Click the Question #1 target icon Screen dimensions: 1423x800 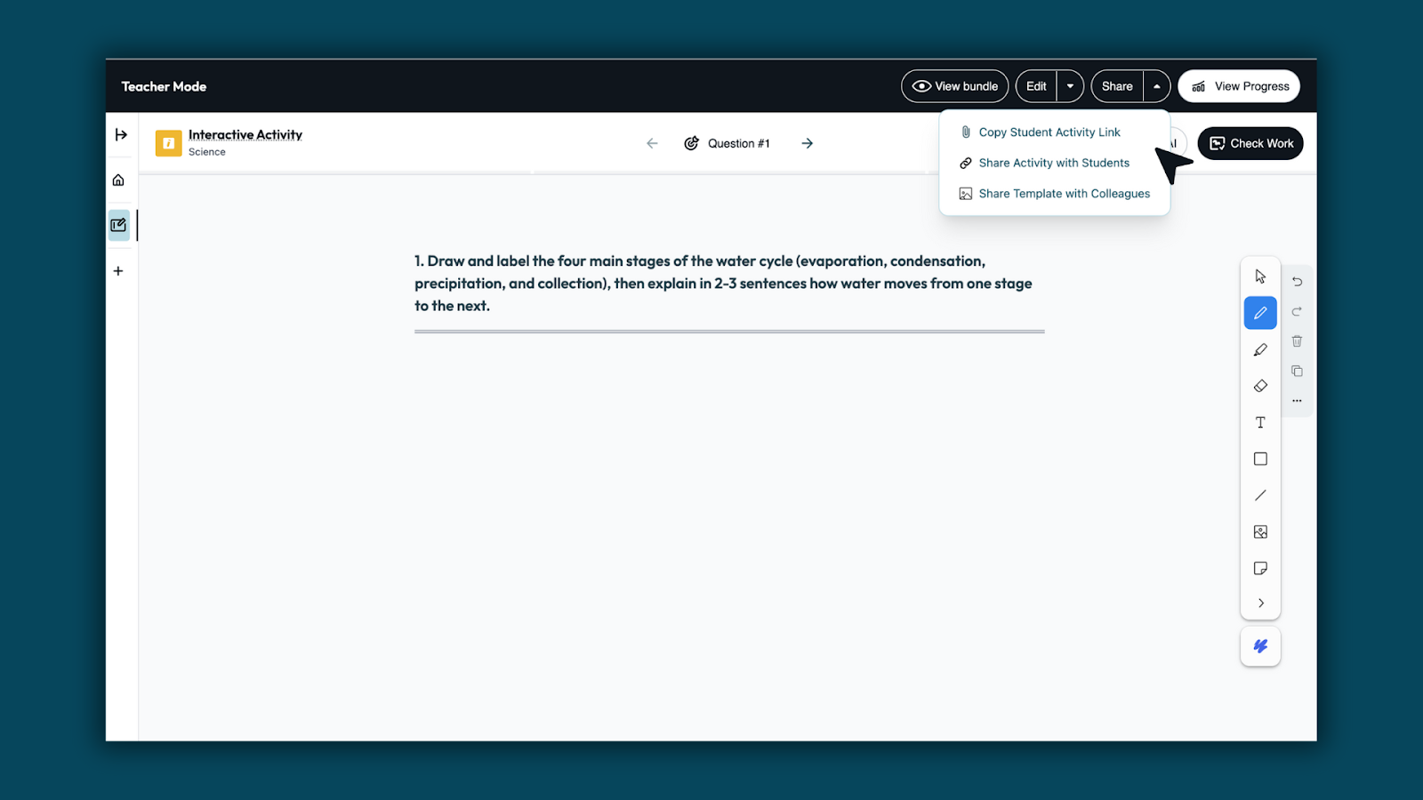(x=691, y=143)
